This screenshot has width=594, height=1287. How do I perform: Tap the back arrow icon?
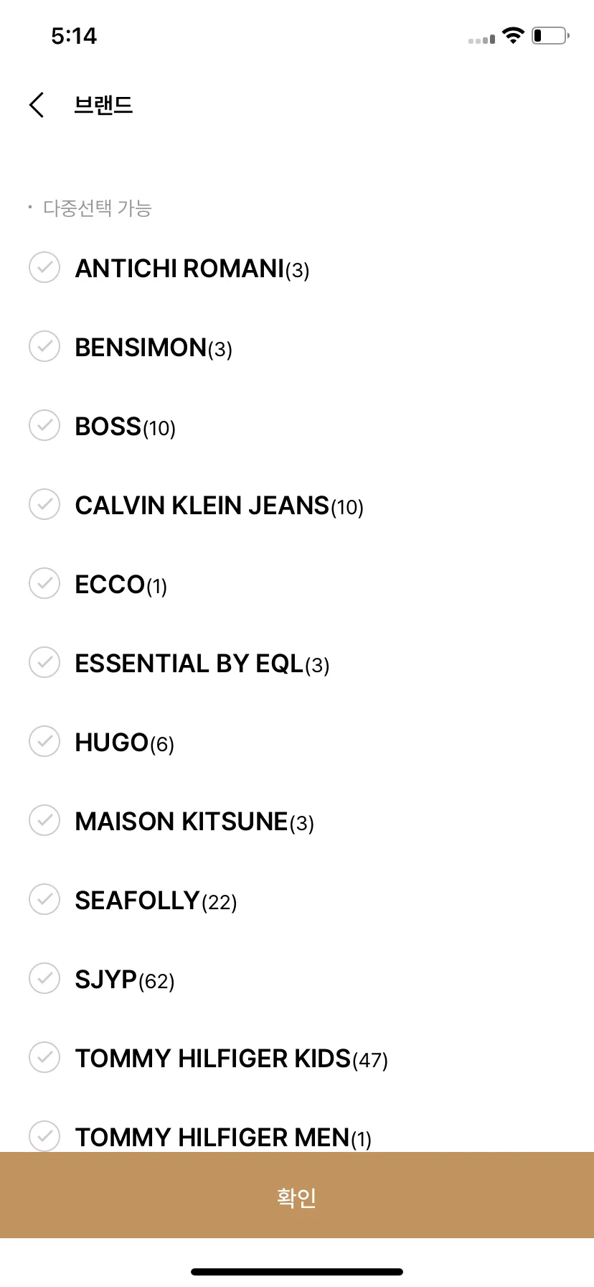pos(37,105)
